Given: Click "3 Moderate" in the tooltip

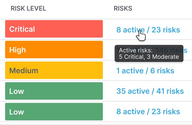Looking at the screenshot, I should coord(163,57).
